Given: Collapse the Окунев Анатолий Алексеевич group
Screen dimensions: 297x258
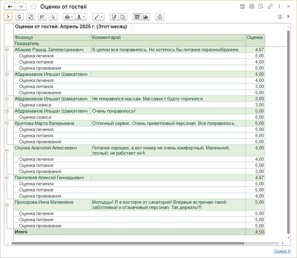Looking at the screenshot, I should pyautogui.click(x=7, y=150).
